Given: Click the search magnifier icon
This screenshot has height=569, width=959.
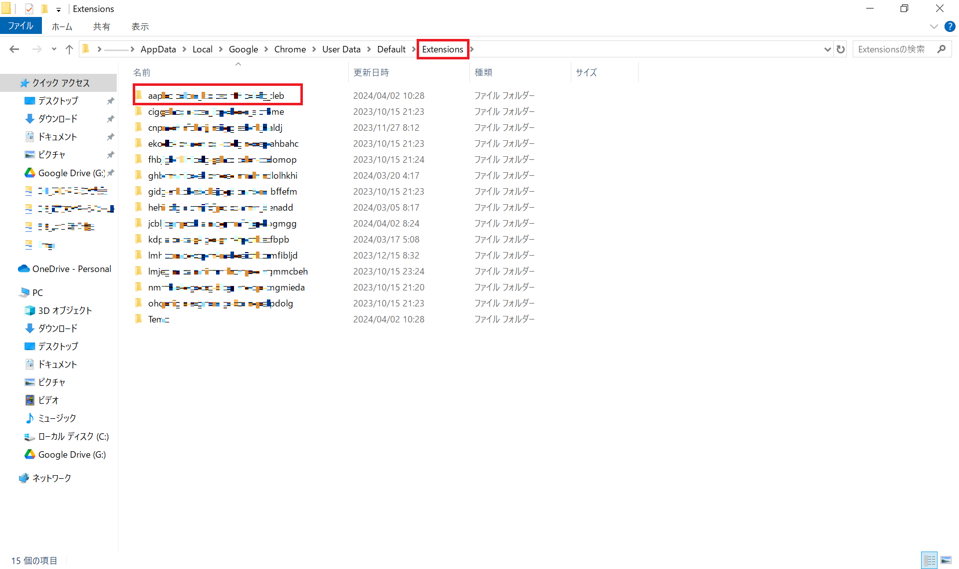Looking at the screenshot, I should click(x=942, y=49).
